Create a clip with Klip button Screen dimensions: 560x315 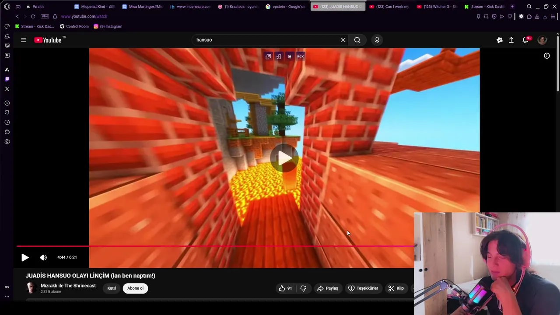click(396, 288)
